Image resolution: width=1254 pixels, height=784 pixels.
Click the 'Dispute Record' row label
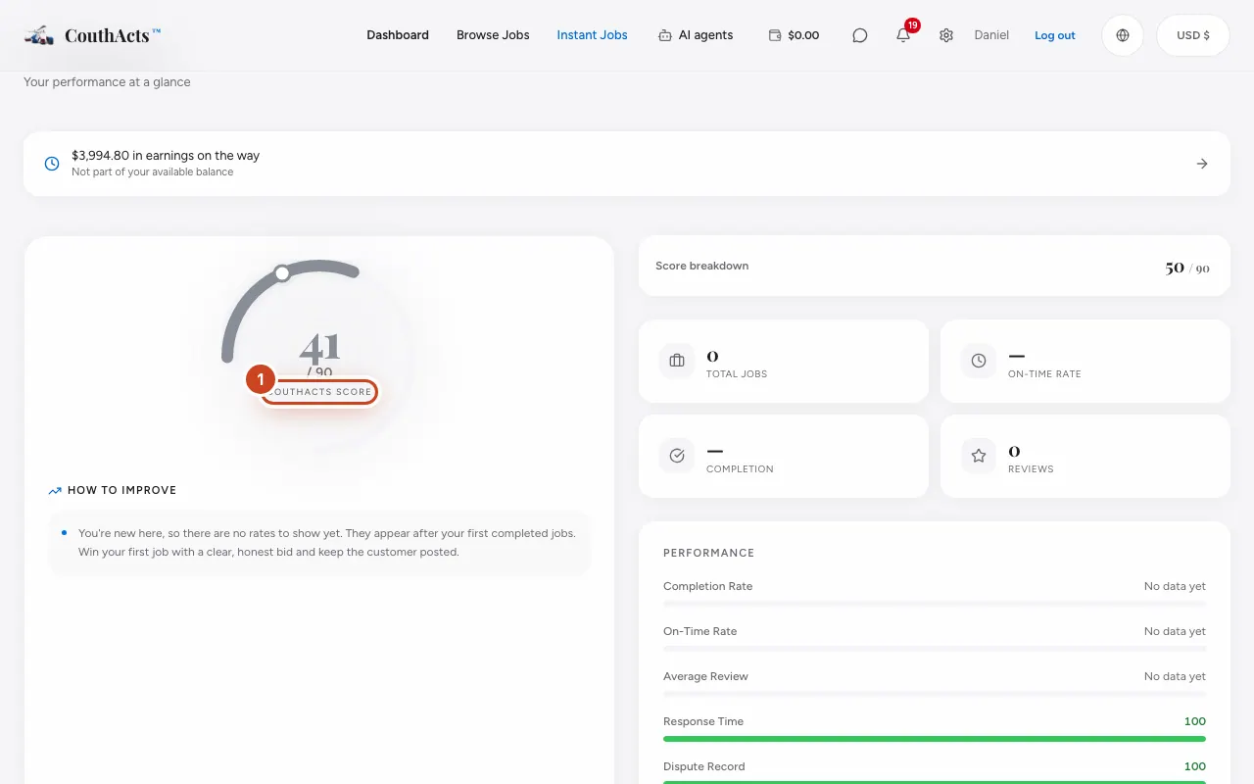(x=704, y=766)
